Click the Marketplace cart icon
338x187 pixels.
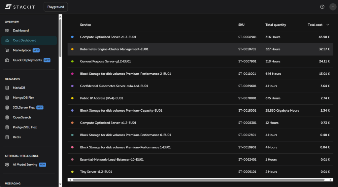coord(7,50)
